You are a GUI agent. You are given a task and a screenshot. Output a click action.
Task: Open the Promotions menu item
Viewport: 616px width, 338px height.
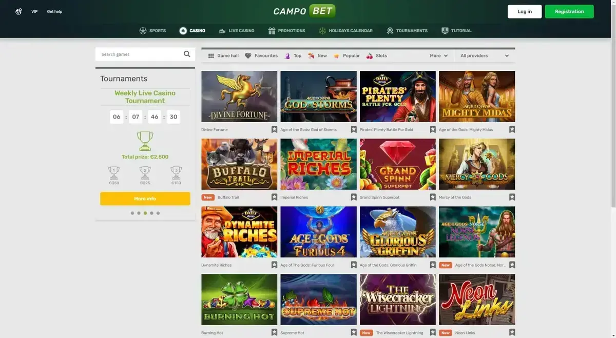tap(286, 31)
